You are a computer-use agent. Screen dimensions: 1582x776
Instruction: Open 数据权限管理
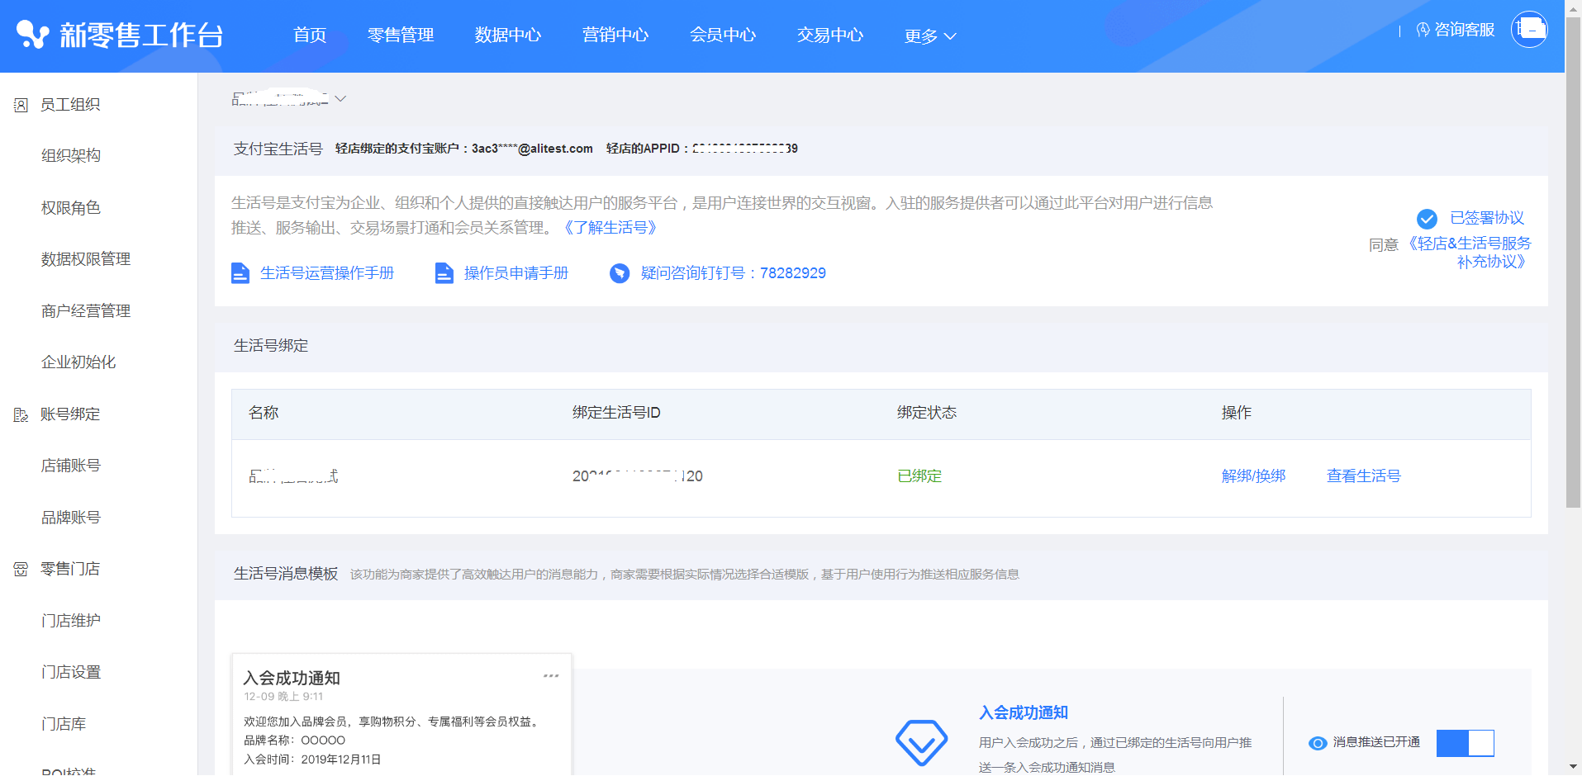click(86, 259)
